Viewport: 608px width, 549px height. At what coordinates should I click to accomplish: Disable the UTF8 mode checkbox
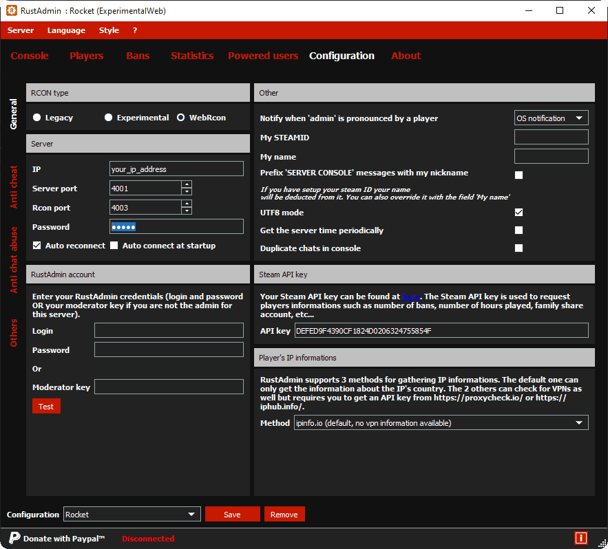[x=519, y=213]
